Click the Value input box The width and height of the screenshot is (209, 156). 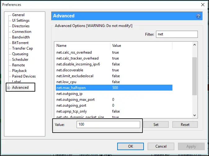point(108,124)
